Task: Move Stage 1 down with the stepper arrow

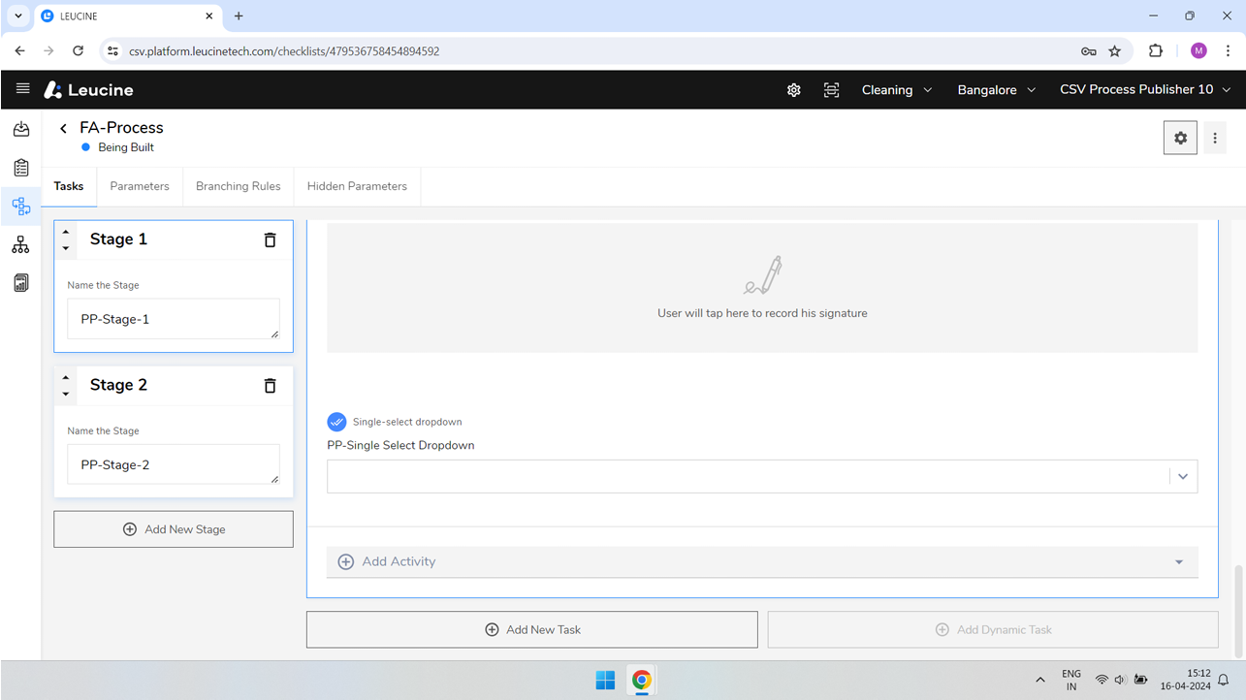Action: tap(65, 247)
